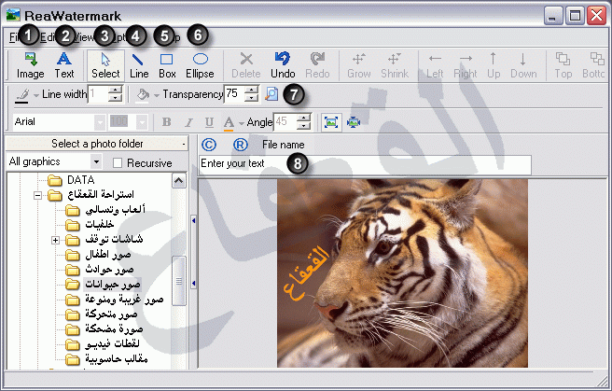Select the Text tool
Image resolution: width=612 pixels, height=391 pixels.
pos(64,65)
